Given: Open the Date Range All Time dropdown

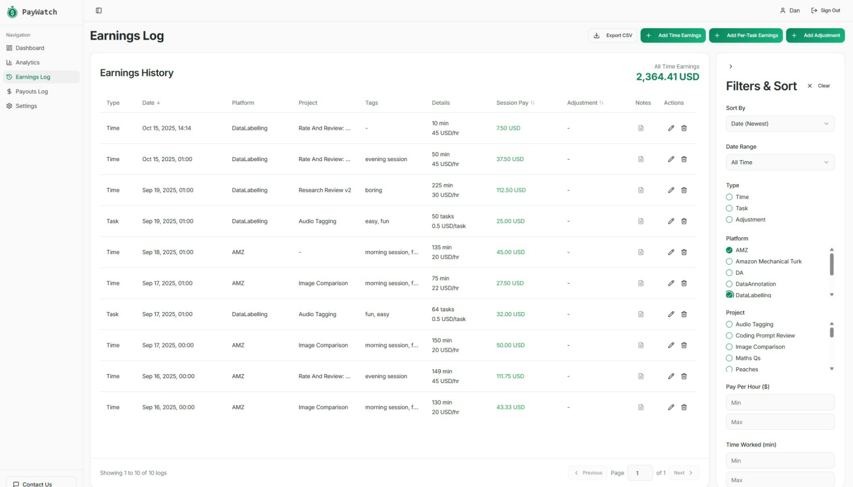Looking at the screenshot, I should point(780,162).
